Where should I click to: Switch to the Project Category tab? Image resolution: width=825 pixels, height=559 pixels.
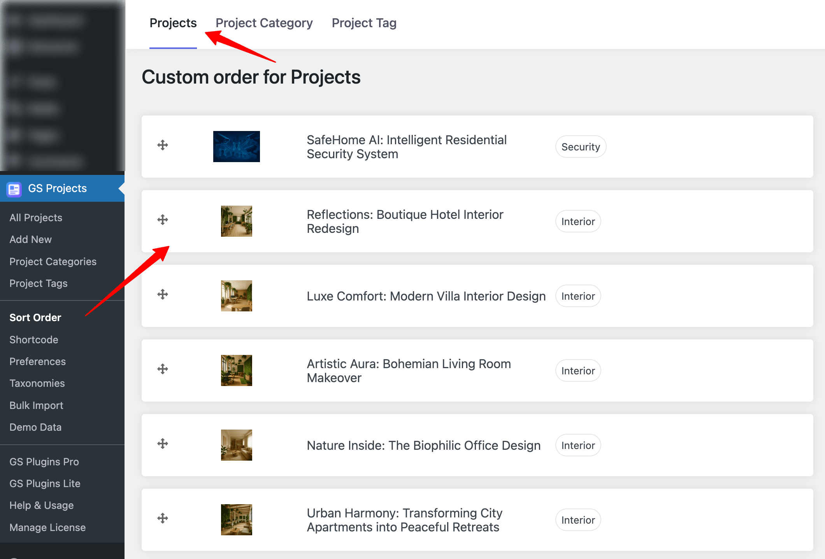coord(264,23)
